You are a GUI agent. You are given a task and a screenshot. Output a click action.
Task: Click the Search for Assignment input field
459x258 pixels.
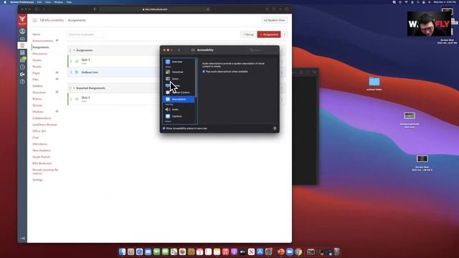pyautogui.click(x=85, y=34)
